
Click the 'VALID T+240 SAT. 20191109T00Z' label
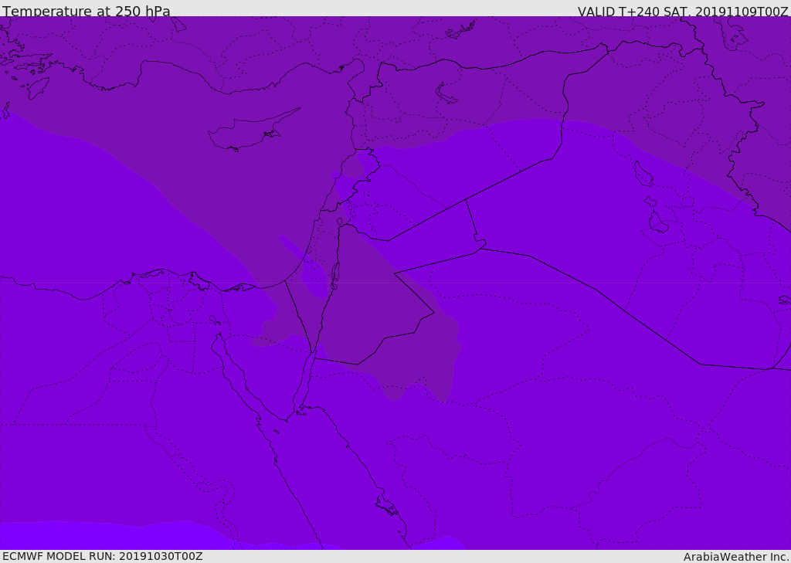[x=683, y=11]
